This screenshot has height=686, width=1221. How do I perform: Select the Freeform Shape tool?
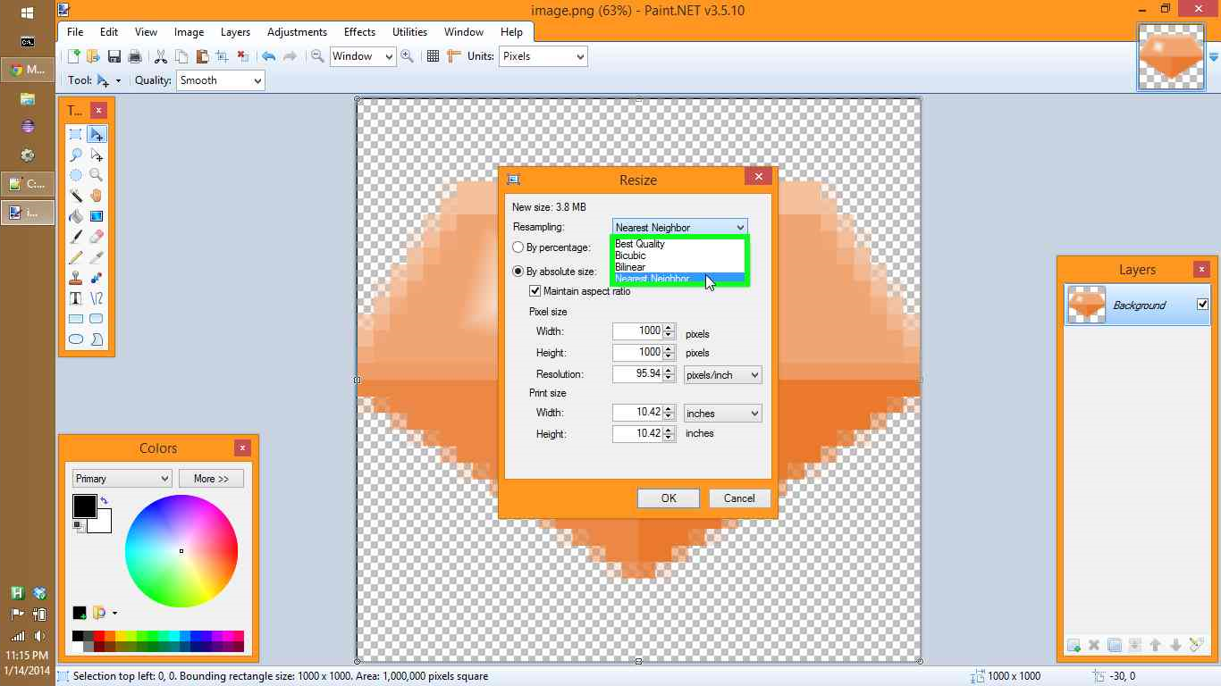click(x=97, y=339)
